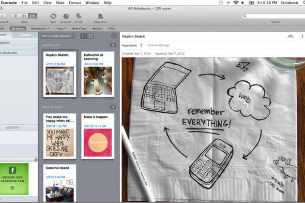Click the Web Clips filter button
This screenshot has width=305, height=203.
pos(78,29)
